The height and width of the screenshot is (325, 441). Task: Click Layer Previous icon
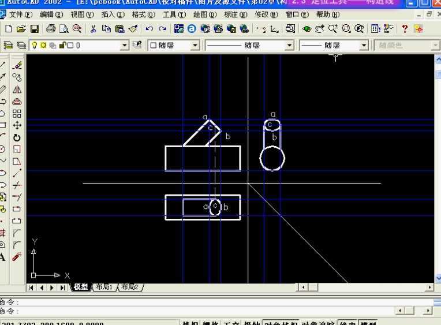(137, 45)
